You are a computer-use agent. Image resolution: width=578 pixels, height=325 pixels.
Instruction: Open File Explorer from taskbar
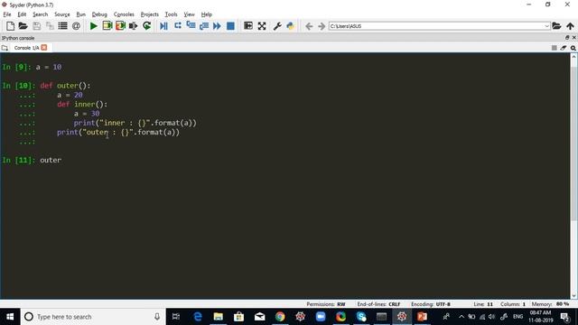(219, 317)
